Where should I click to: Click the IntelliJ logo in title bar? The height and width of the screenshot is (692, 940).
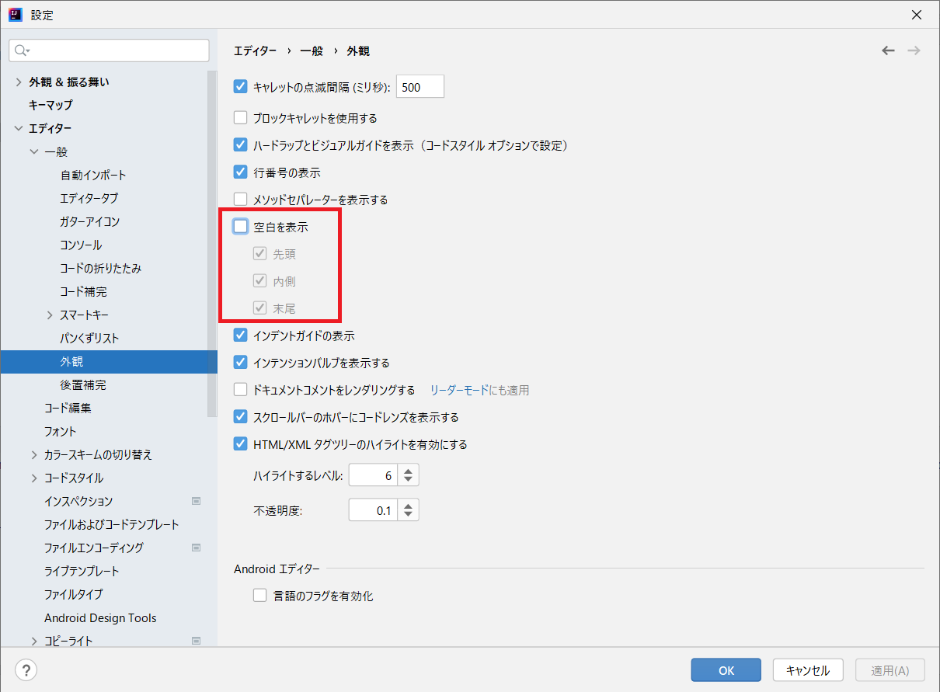pos(15,15)
